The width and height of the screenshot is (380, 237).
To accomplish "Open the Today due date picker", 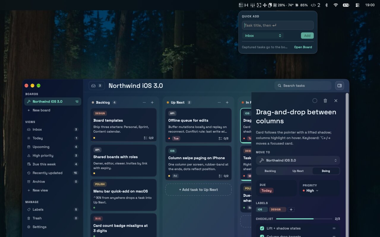I will (x=266, y=190).
